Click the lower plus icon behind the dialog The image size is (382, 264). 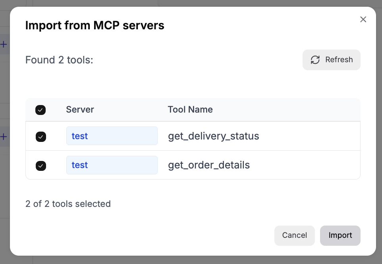(4, 137)
